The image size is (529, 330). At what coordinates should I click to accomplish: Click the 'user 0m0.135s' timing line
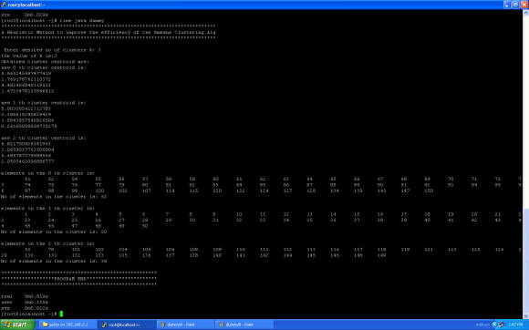(25, 303)
